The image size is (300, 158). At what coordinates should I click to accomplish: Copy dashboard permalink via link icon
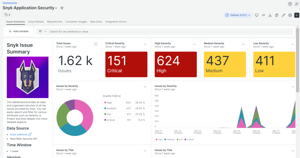coord(297,4)
